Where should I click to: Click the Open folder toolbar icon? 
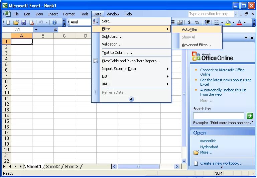pyautogui.click(x=16, y=22)
